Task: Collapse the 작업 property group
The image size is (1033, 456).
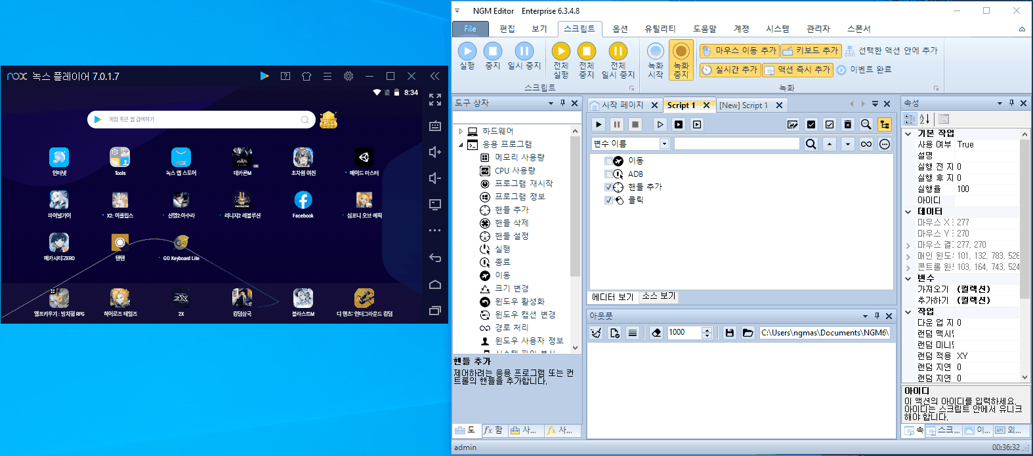Action: coord(908,312)
